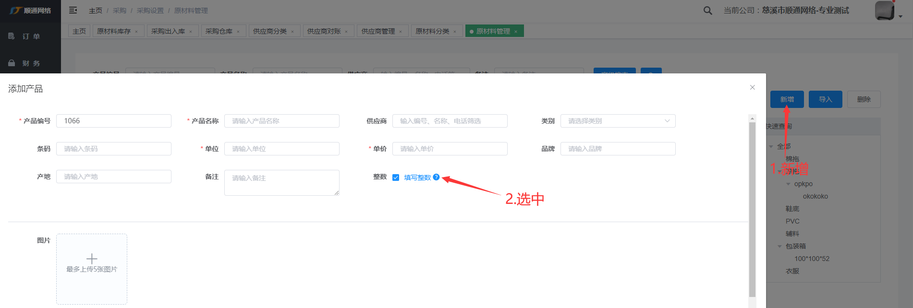Open the 类别 dropdown selector

(x=618, y=121)
